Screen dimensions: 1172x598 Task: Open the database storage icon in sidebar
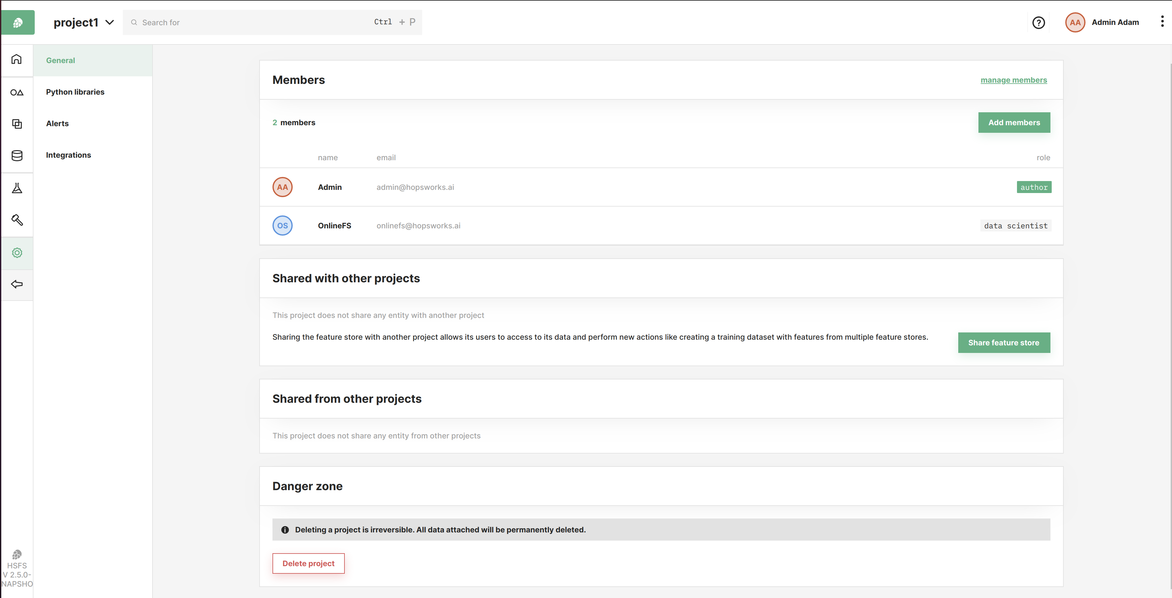pos(17,155)
